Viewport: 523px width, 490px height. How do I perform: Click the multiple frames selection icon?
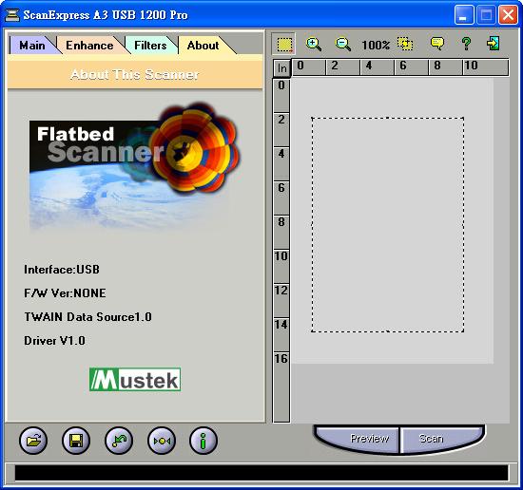405,44
